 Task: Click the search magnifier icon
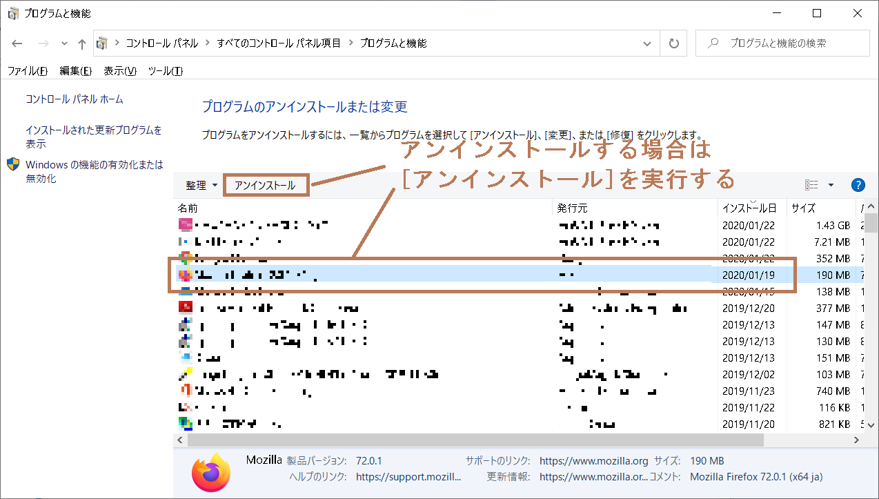[x=712, y=43]
